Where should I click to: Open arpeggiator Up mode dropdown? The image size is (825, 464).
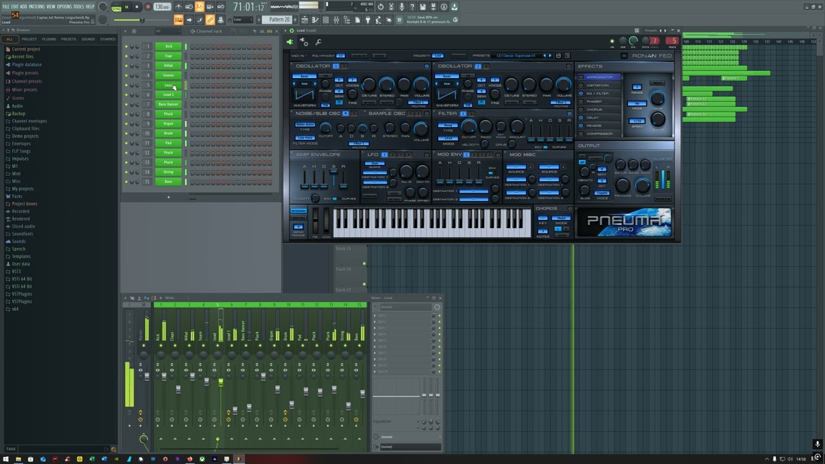click(637, 103)
